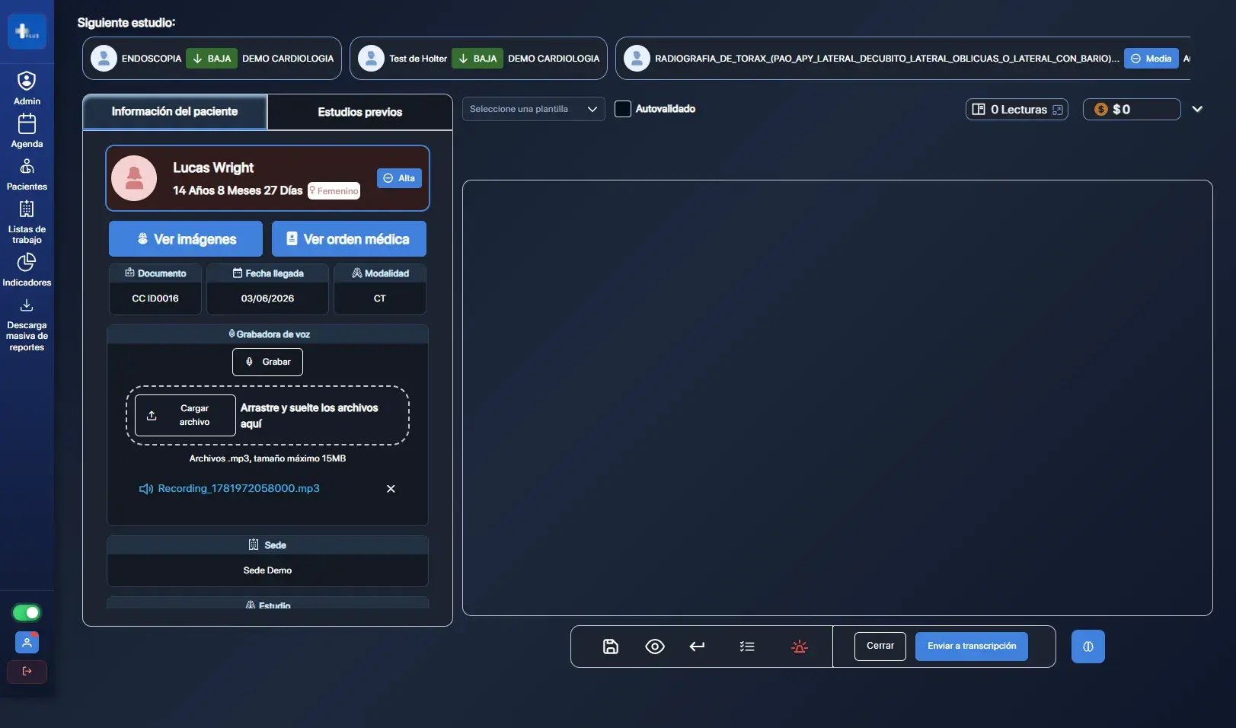Click inside the report text editor area

838,398
